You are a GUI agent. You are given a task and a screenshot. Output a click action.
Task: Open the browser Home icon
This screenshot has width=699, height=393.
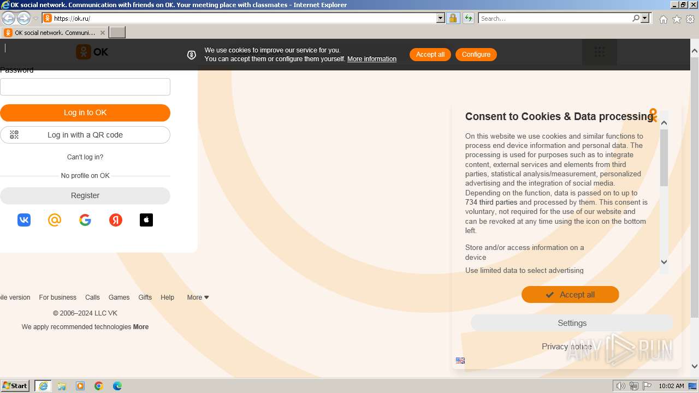click(663, 19)
